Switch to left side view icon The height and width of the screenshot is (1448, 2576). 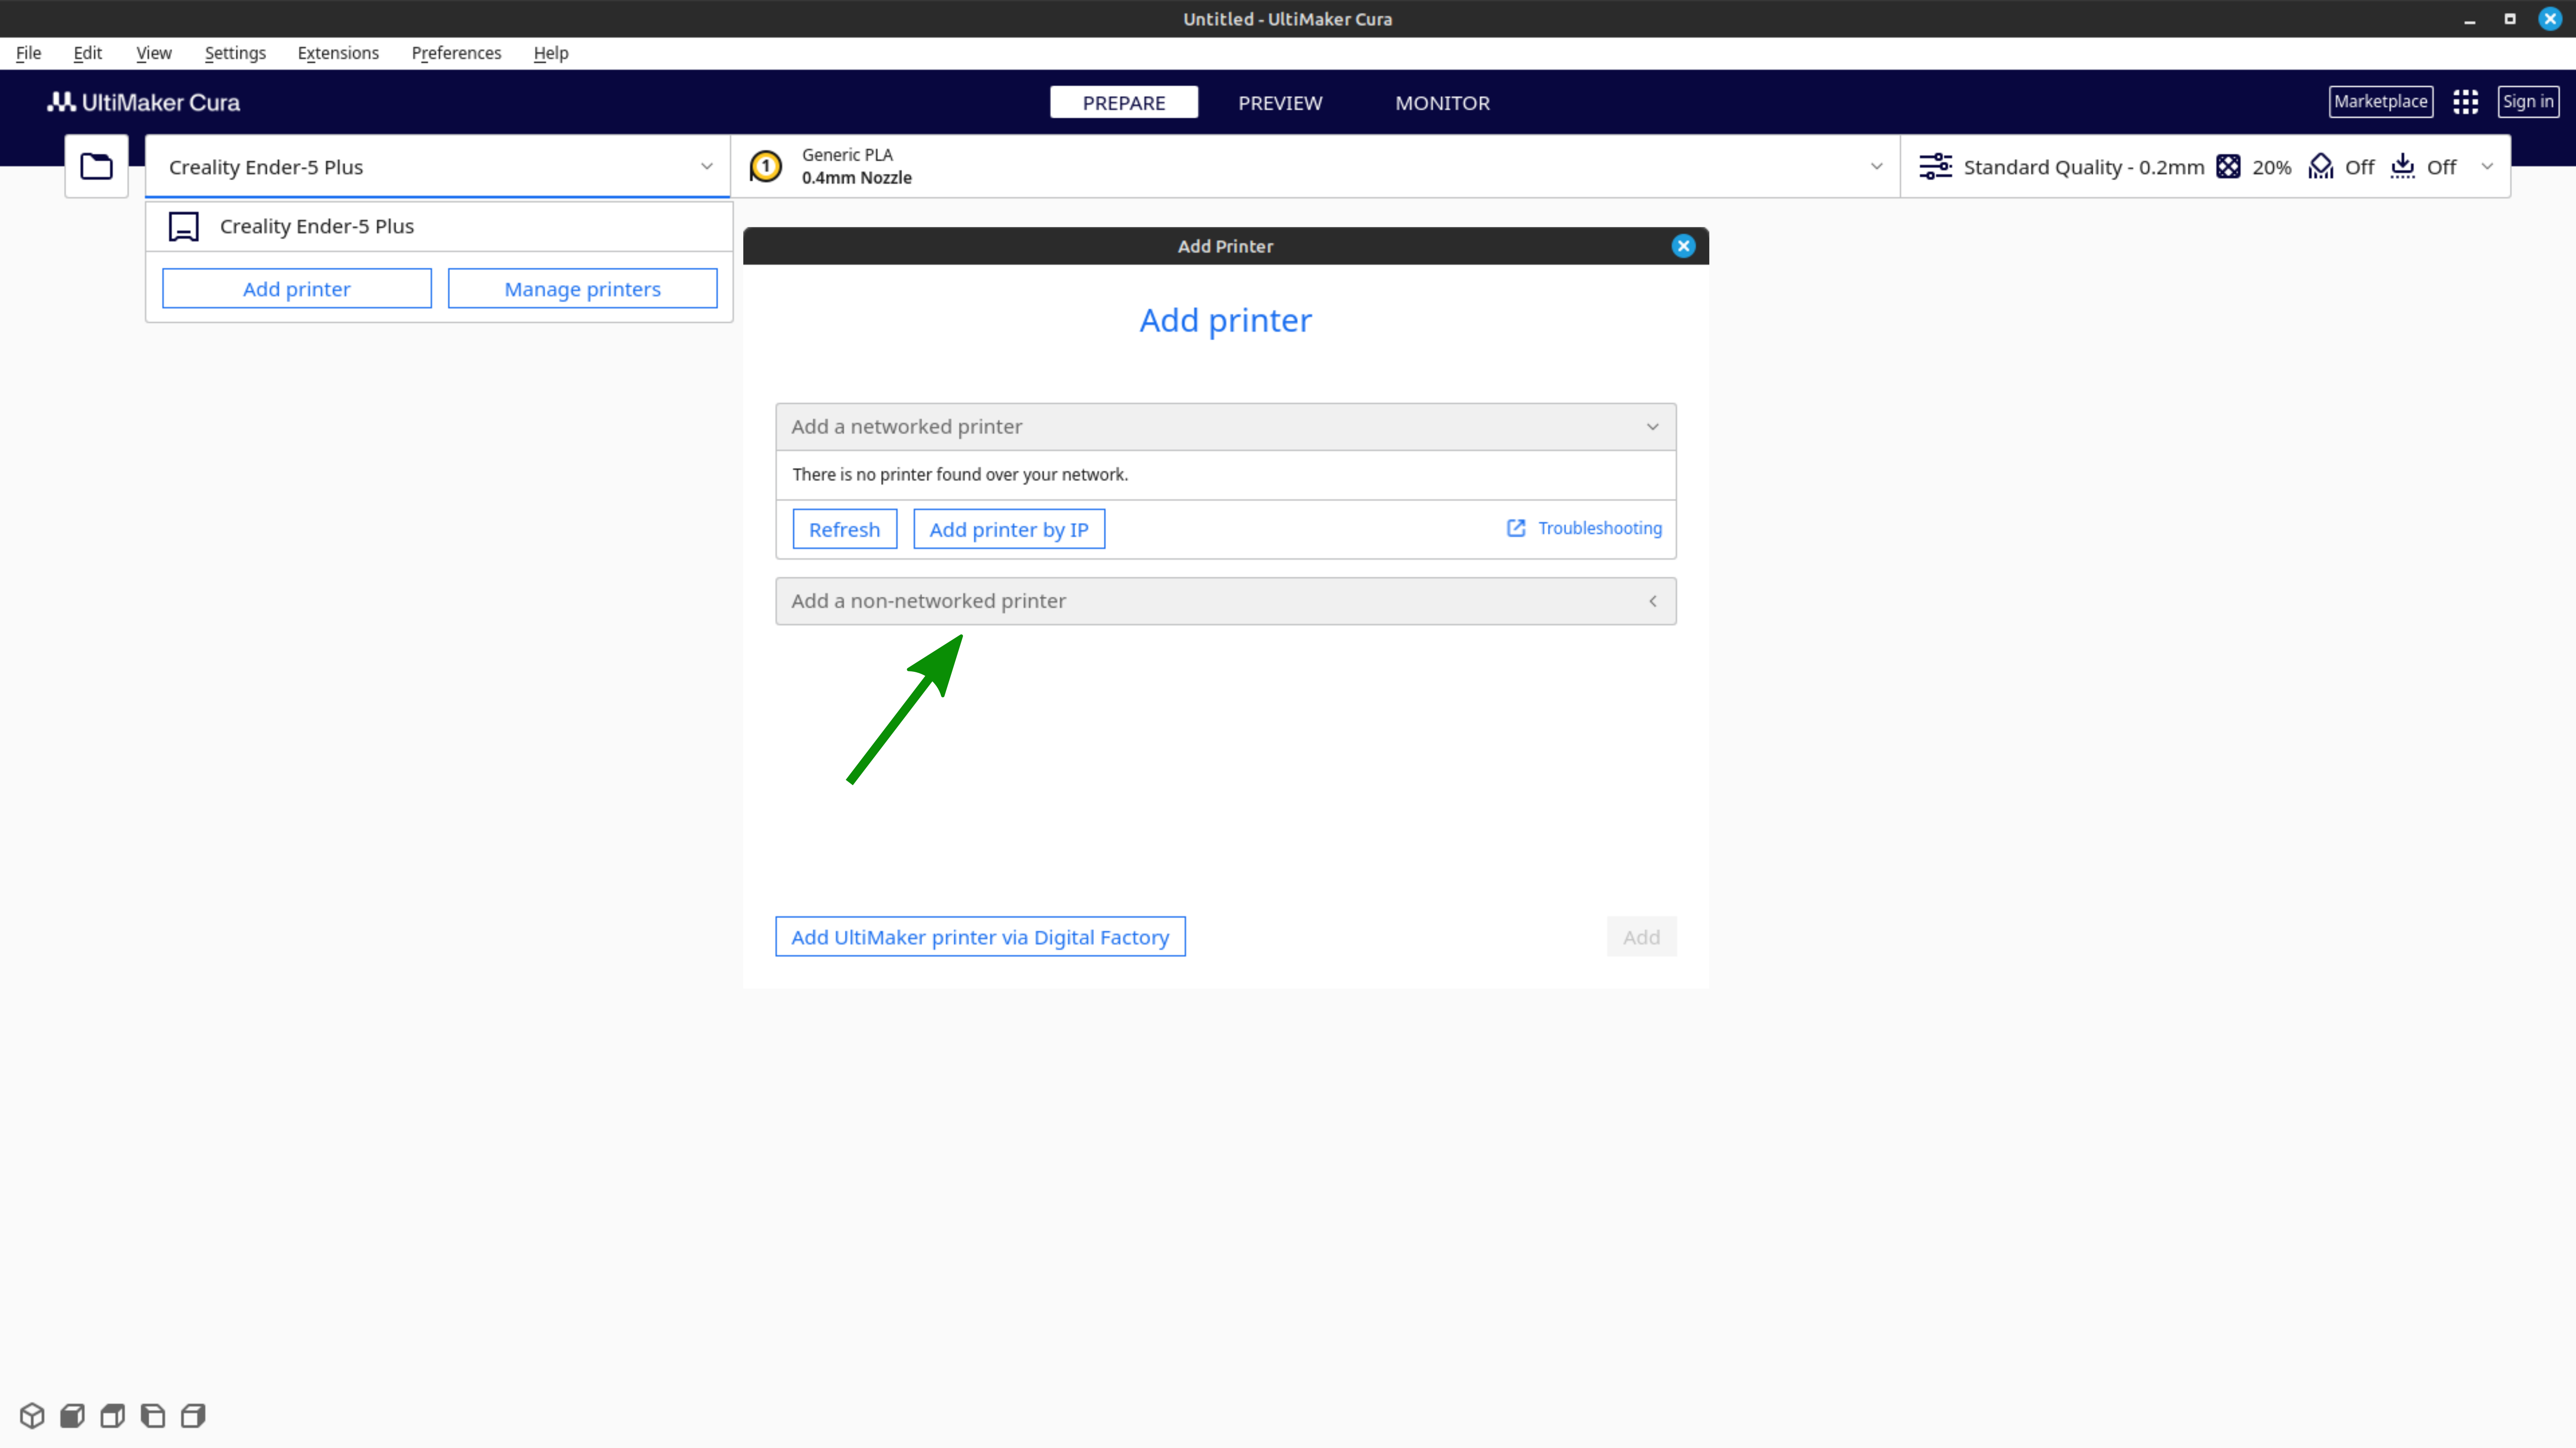pos(152,1415)
